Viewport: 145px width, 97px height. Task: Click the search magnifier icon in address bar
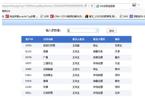click(x=86, y=6)
